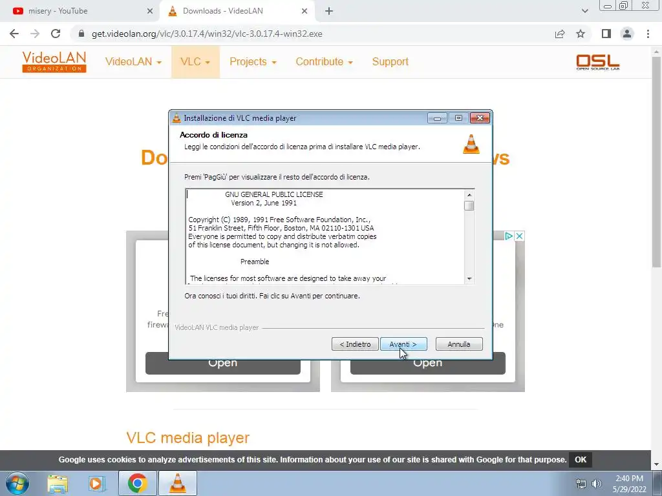Expand the VLC nav dropdown

pos(195,61)
